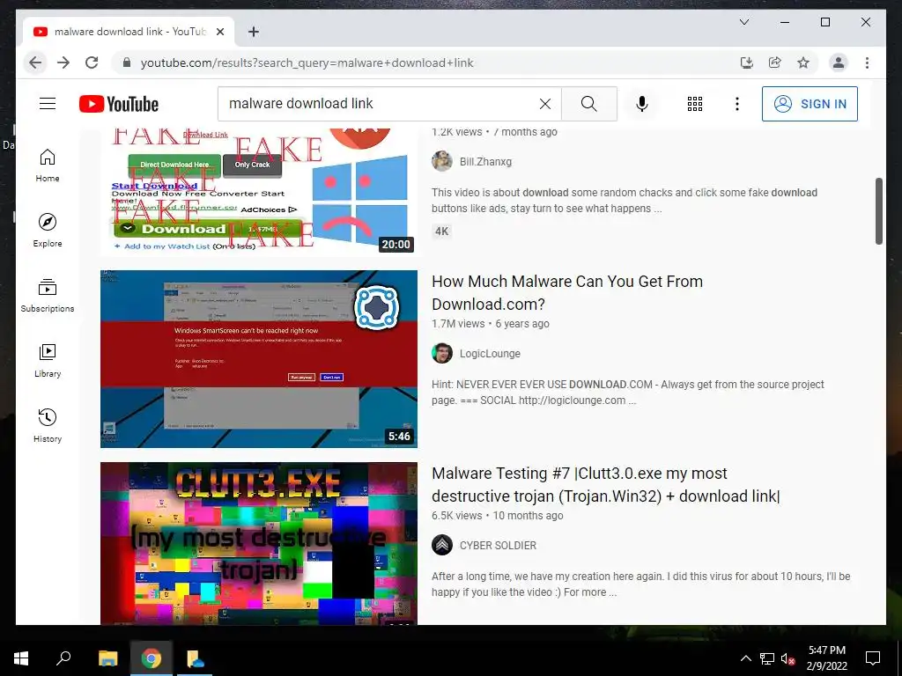Open File Explorer from the taskbar
The width and height of the screenshot is (902, 676).
click(x=107, y=658)
